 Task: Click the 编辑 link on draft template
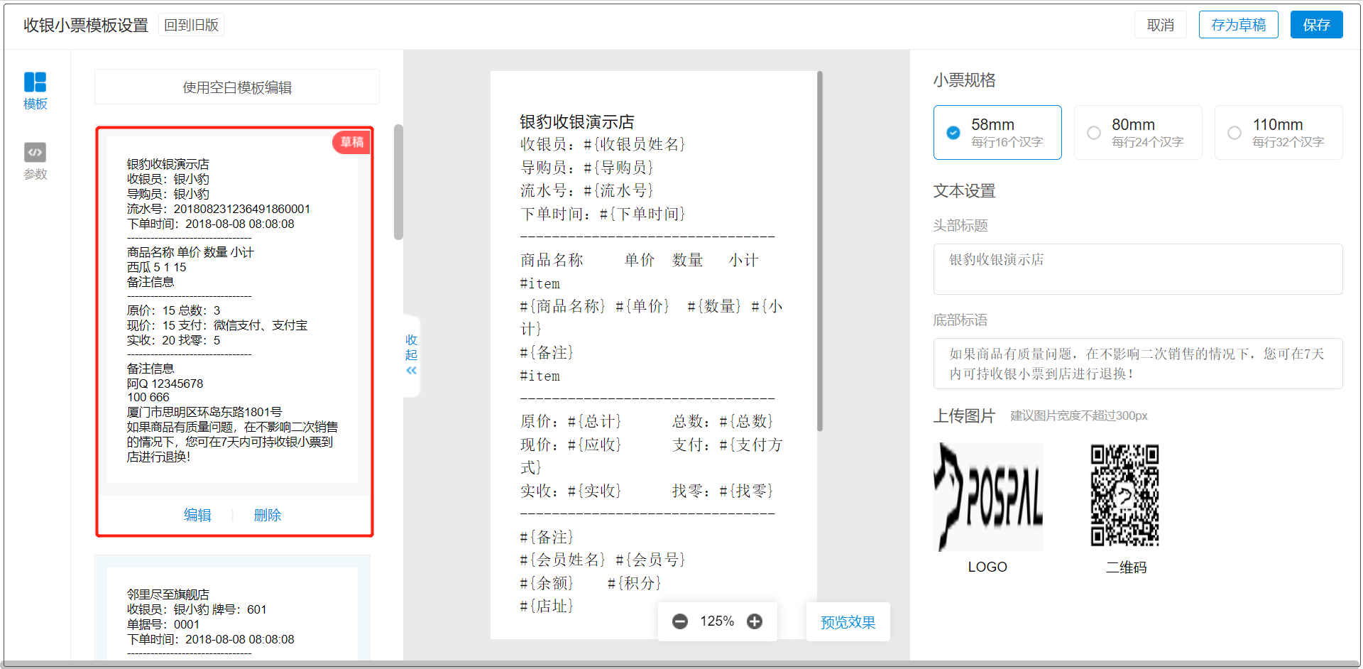tap(197, 515)
